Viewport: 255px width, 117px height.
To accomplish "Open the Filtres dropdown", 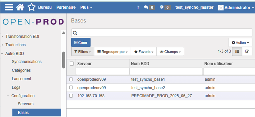I will tap(83, 51).
